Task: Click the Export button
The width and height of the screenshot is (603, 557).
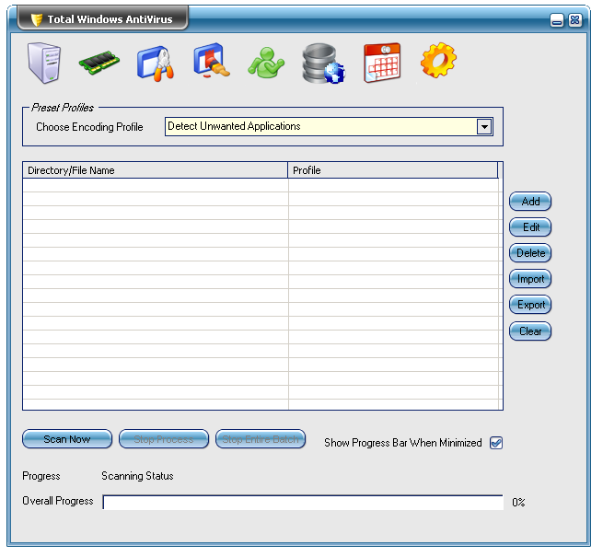Action: click(530, 305)
